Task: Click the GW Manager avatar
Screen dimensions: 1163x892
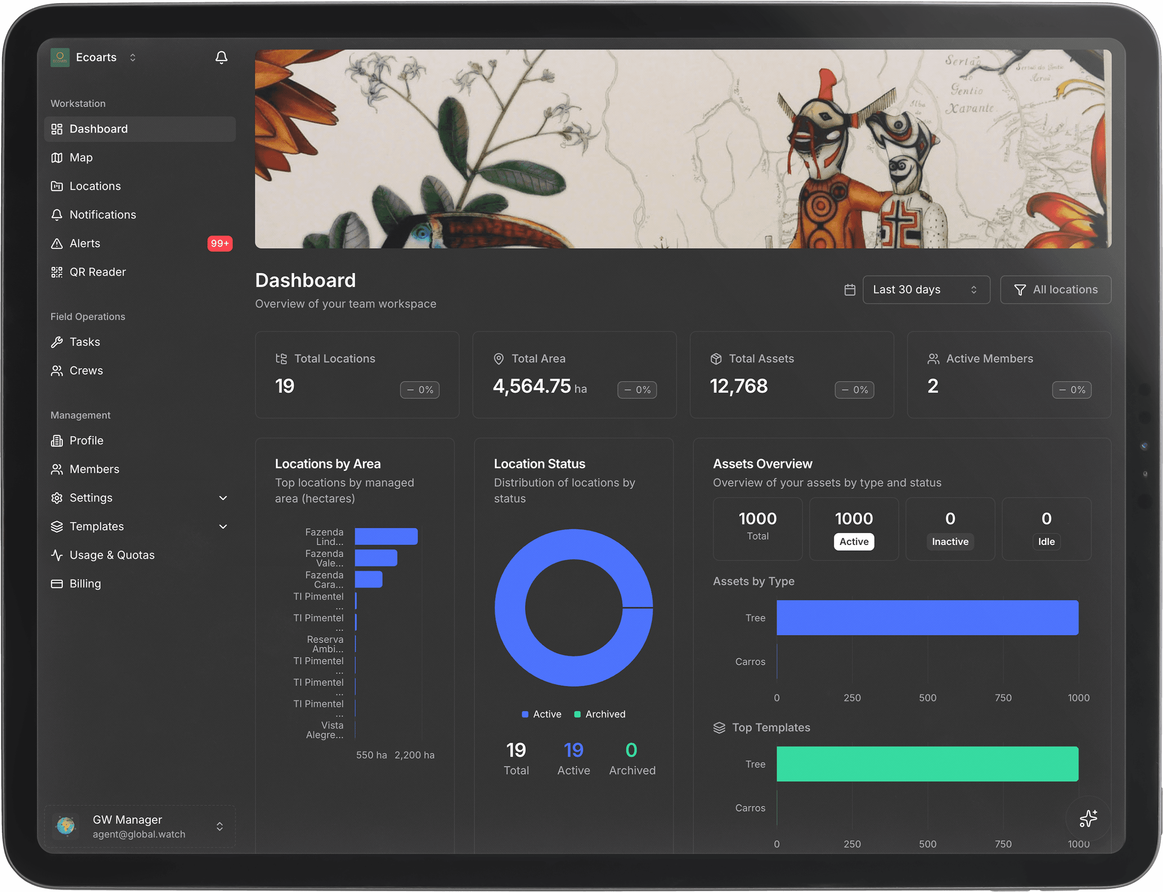Action: coord(66,827)
